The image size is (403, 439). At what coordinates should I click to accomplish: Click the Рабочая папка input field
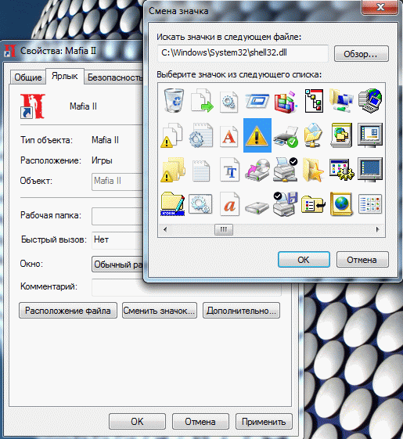(117, 216)
